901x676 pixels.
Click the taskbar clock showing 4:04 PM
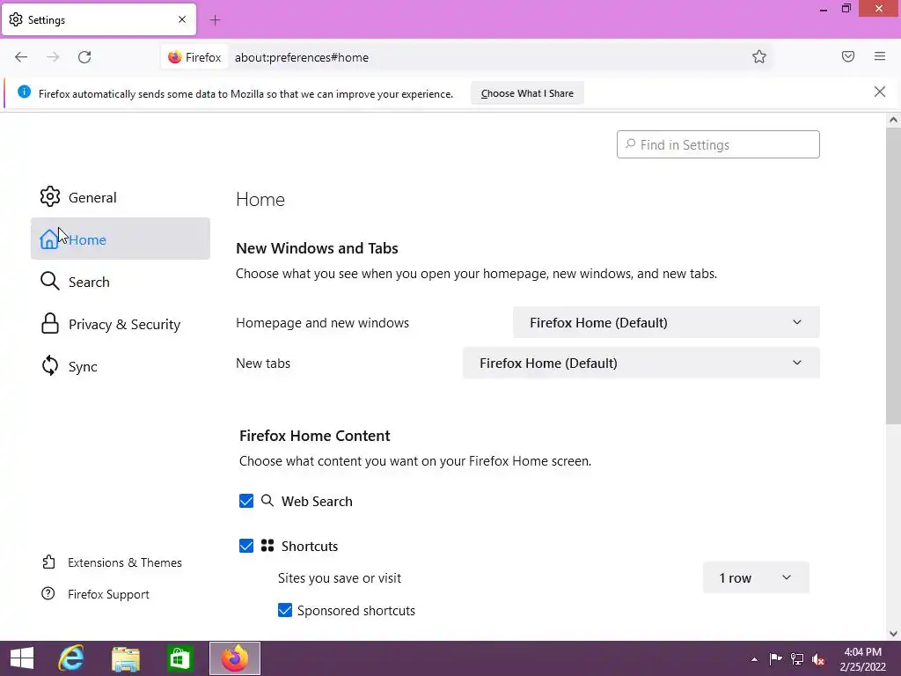(x=862, y=658)
